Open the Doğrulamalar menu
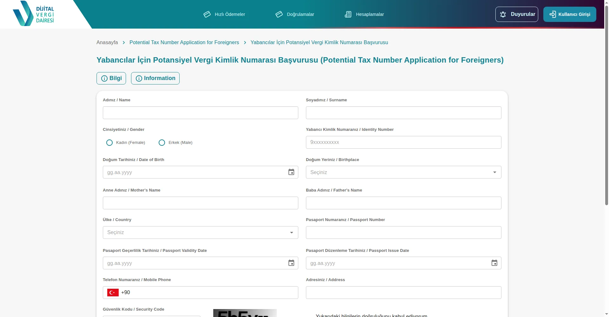 point(295,14)
